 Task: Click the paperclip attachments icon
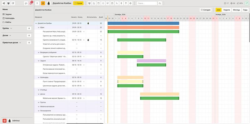coord(117,3)
